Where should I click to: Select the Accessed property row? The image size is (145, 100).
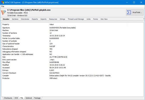click(x=73, y=68)
